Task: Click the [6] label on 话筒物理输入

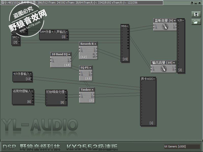Action: [29, 102]
